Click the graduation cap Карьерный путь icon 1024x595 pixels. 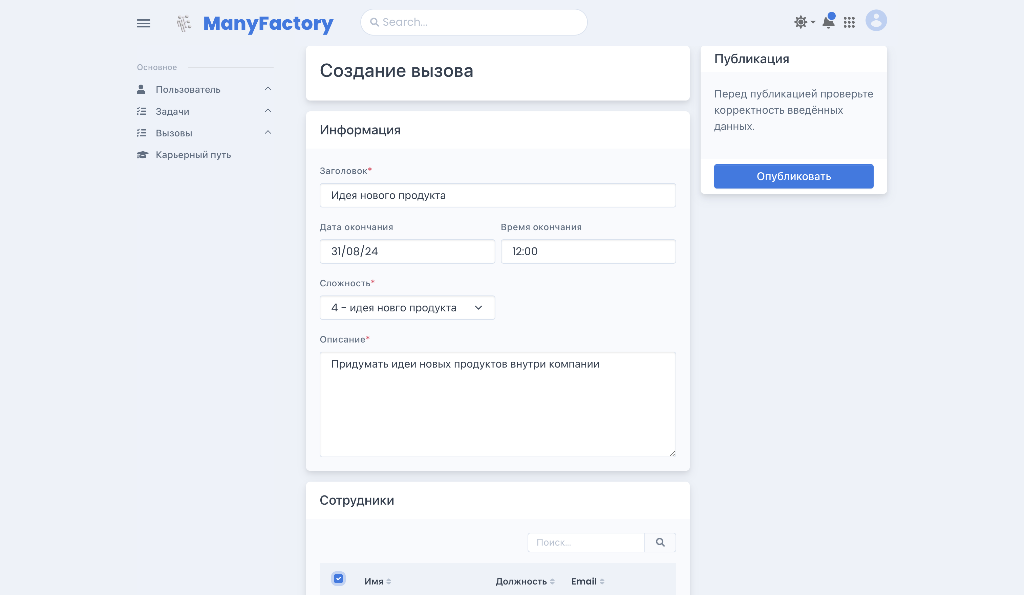[142, 155]
